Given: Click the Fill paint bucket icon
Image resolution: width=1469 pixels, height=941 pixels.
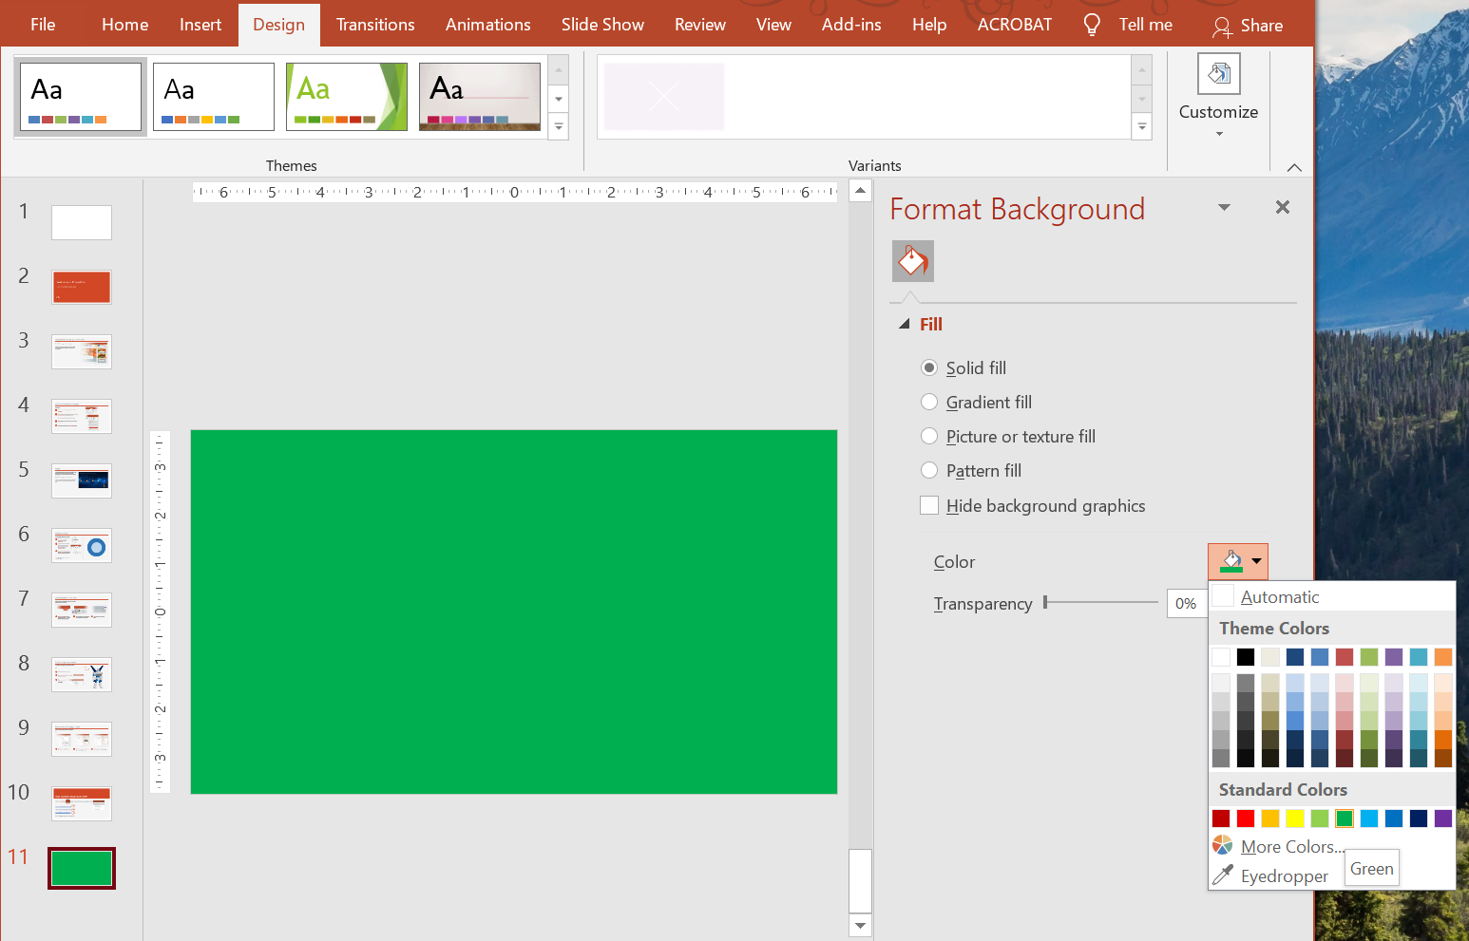Looking at the screenshot, I should [913, 261].
